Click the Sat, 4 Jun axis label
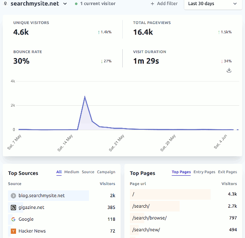245x238 pixels. [x=220, y=142]
